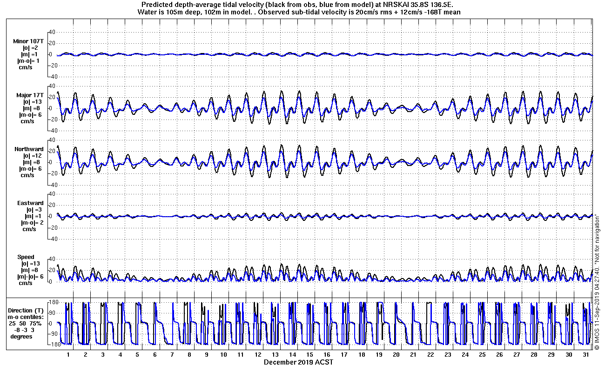Click day "25" on the date axis

(x=483, y=355)
